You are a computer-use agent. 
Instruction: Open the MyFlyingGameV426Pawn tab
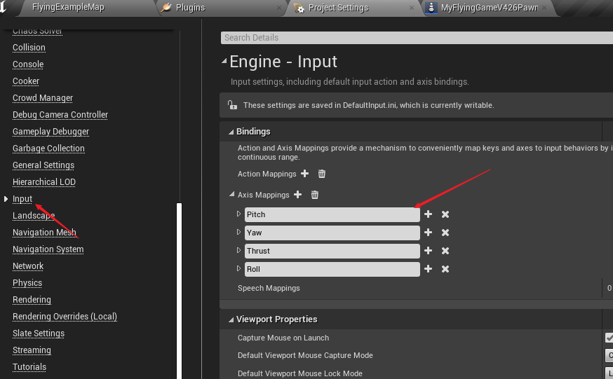tap(489, 8)
